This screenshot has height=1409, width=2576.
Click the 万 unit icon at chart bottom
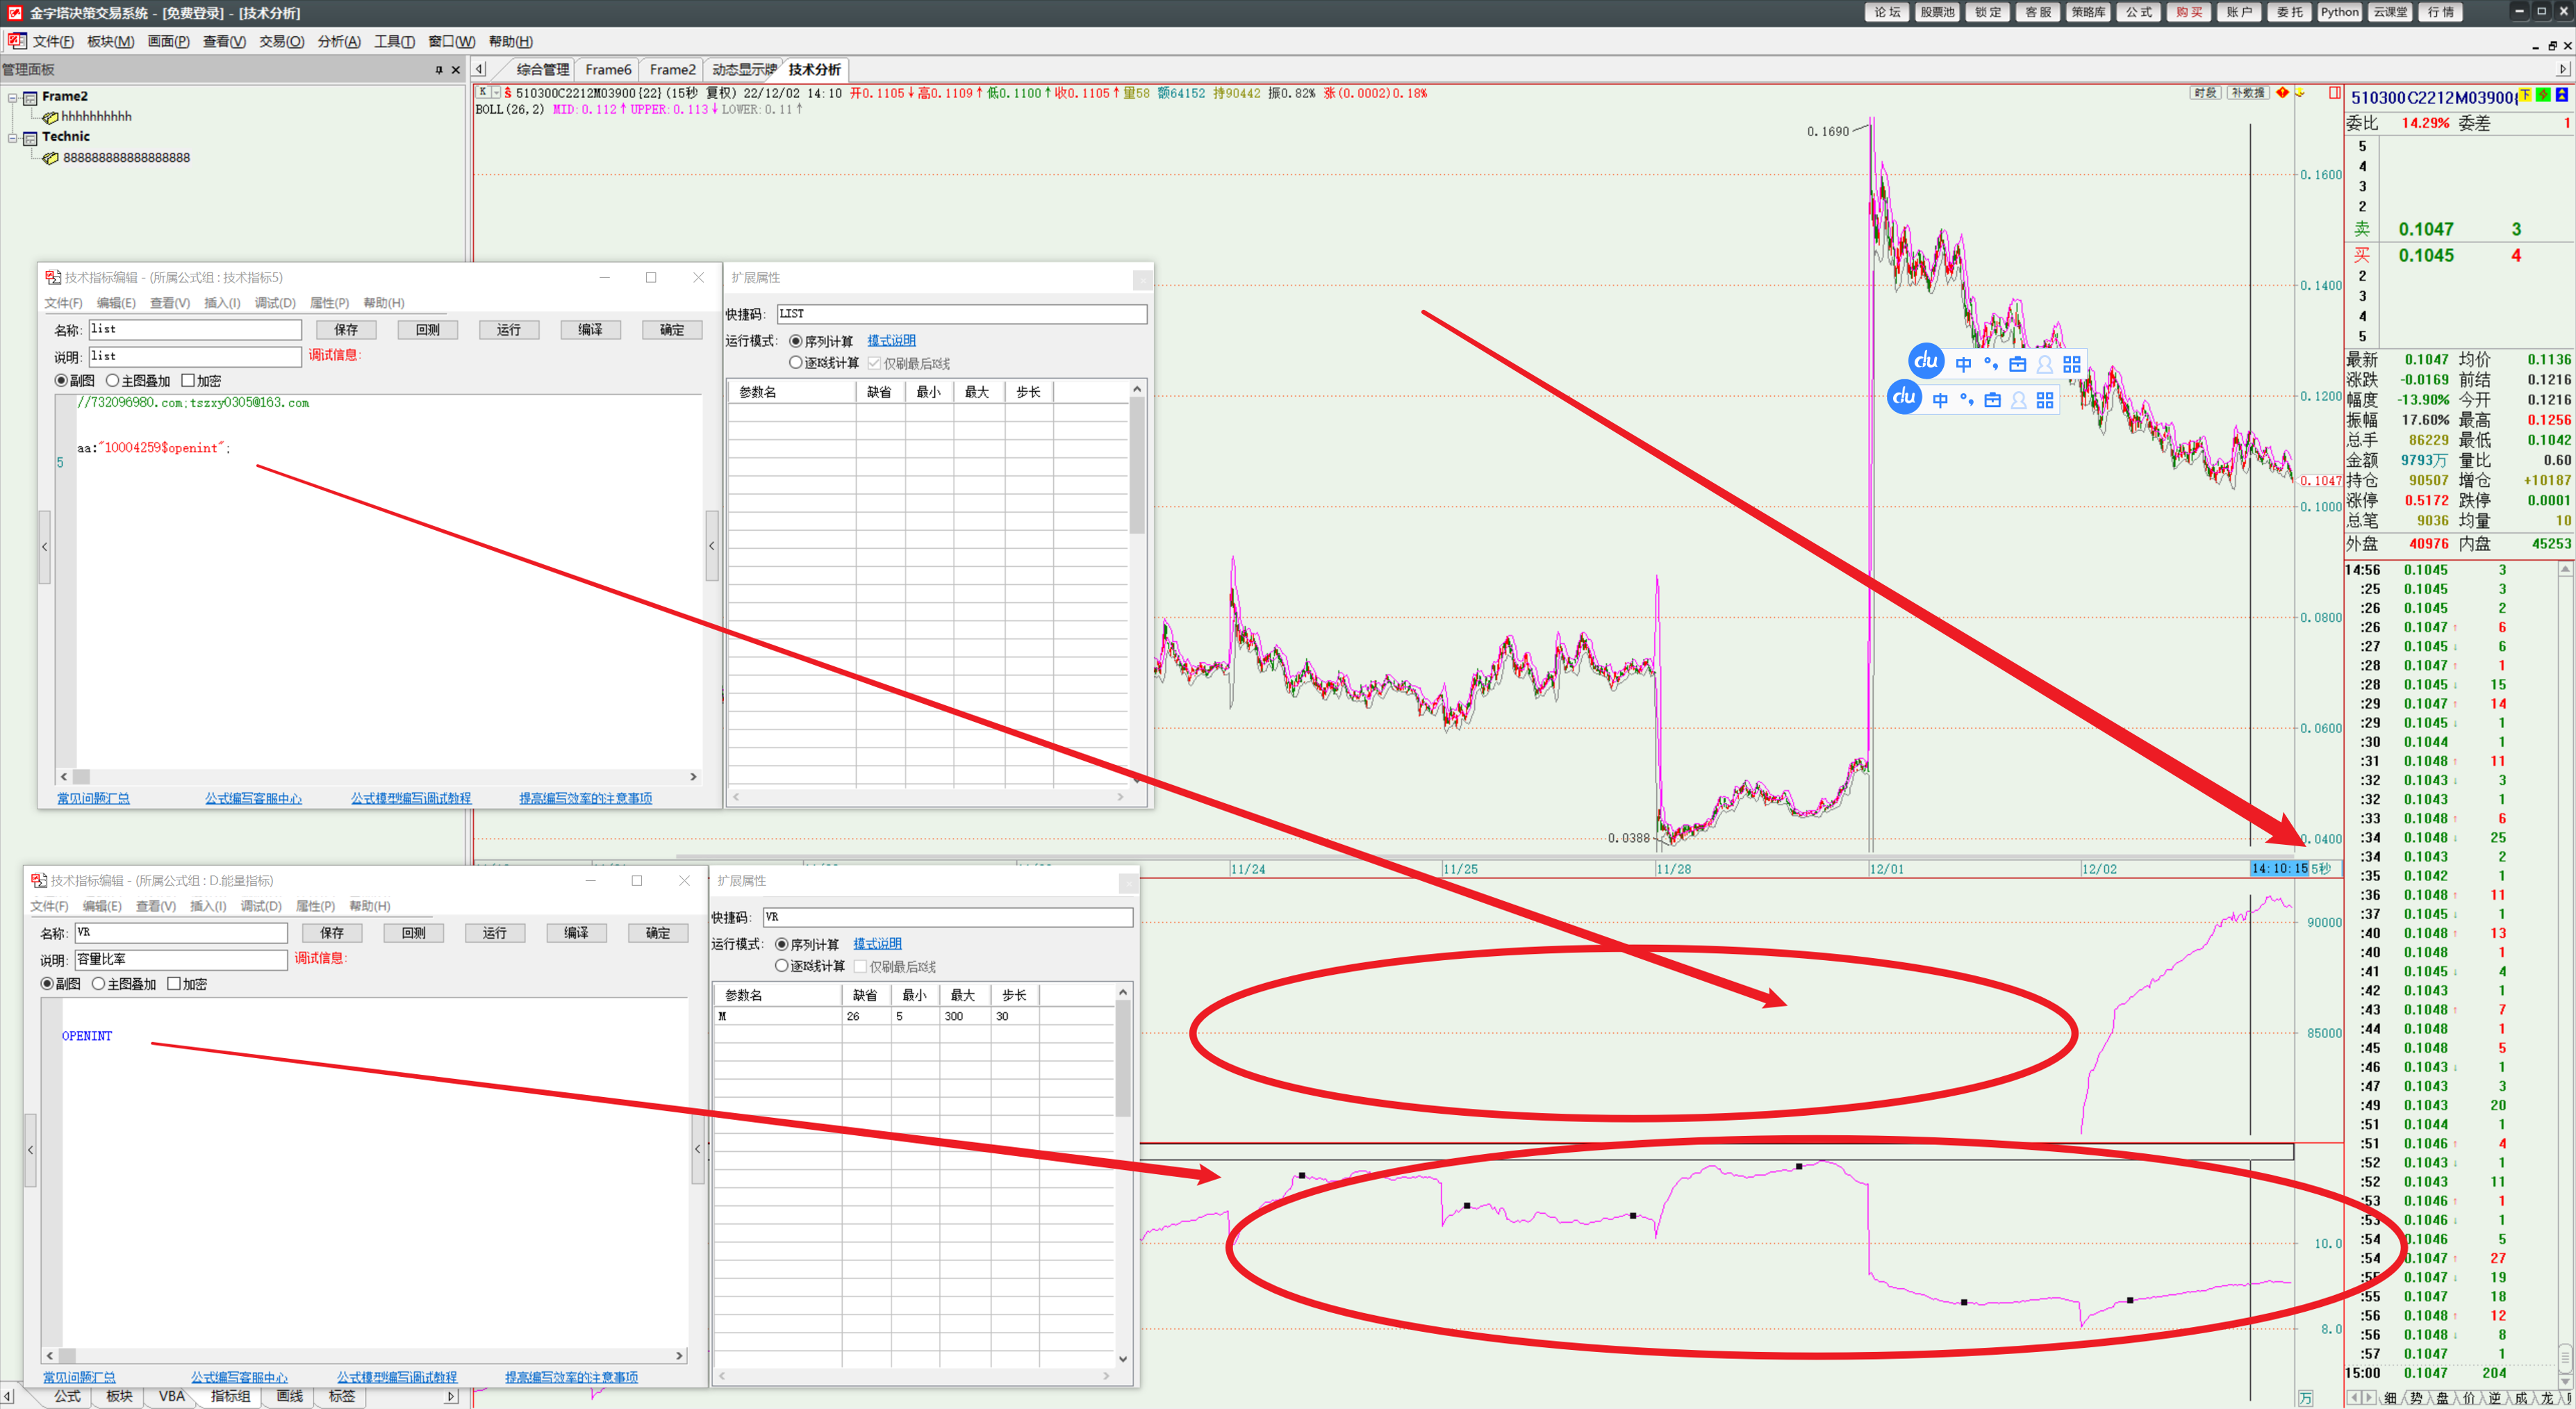point(2306,1398)
